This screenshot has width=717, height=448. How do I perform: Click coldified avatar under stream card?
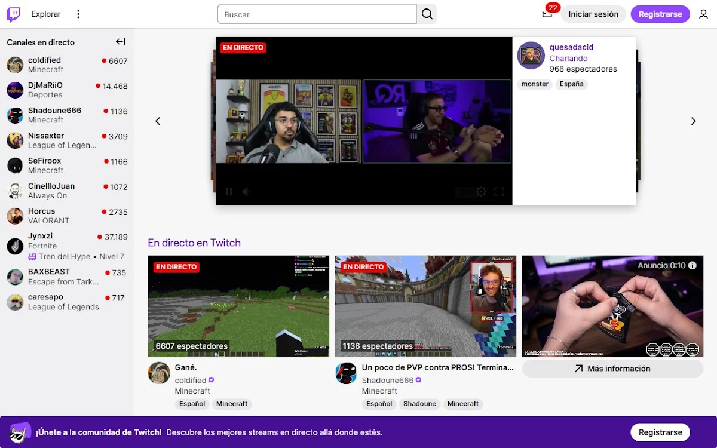pyautogui.click(x=159, y=373)
